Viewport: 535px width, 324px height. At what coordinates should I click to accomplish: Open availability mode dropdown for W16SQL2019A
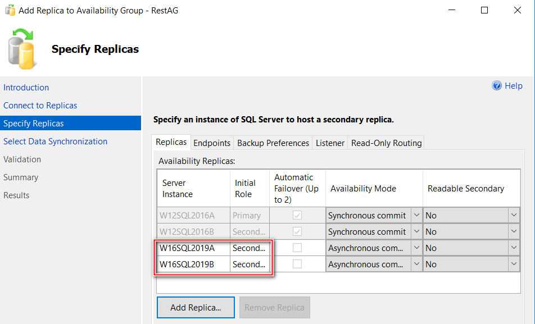[x=416, y=248]
